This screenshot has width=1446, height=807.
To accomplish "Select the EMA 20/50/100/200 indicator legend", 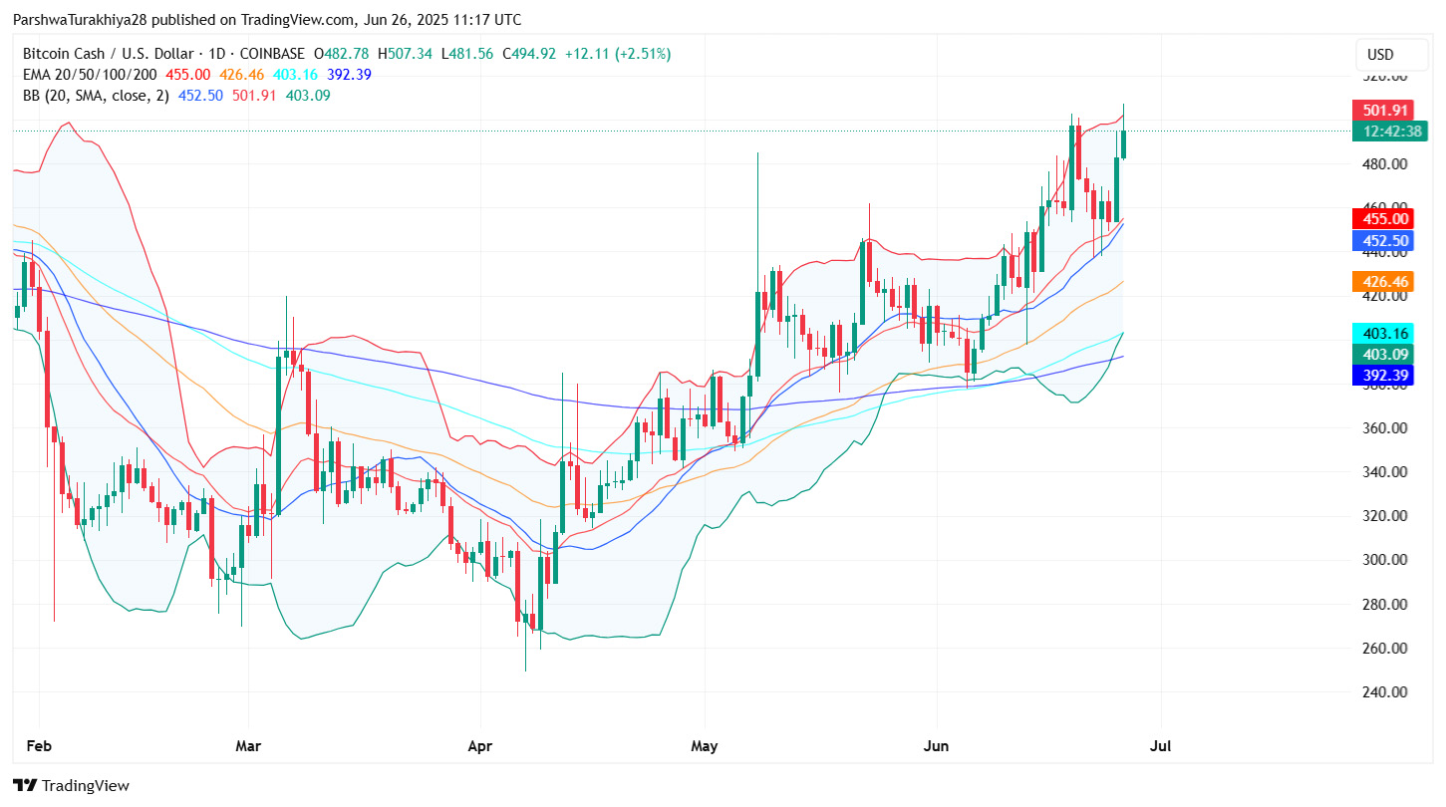I will (x=91, y=75).
